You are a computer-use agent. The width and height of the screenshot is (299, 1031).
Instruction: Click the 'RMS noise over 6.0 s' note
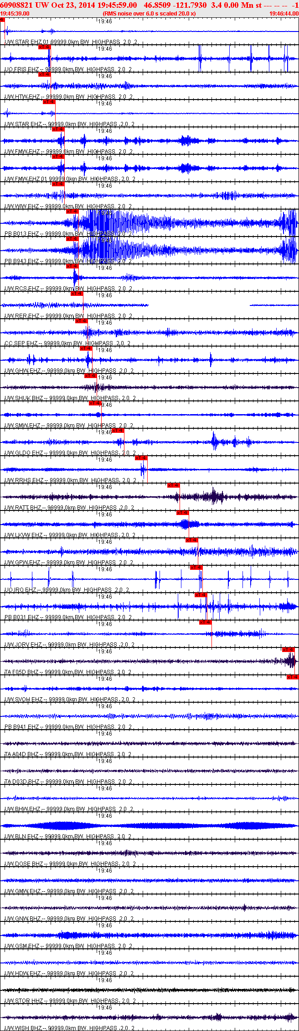point(149,14)
